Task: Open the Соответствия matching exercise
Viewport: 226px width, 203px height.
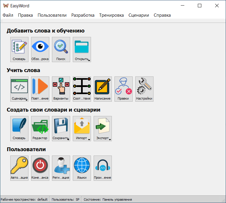Action: point(82,89)
